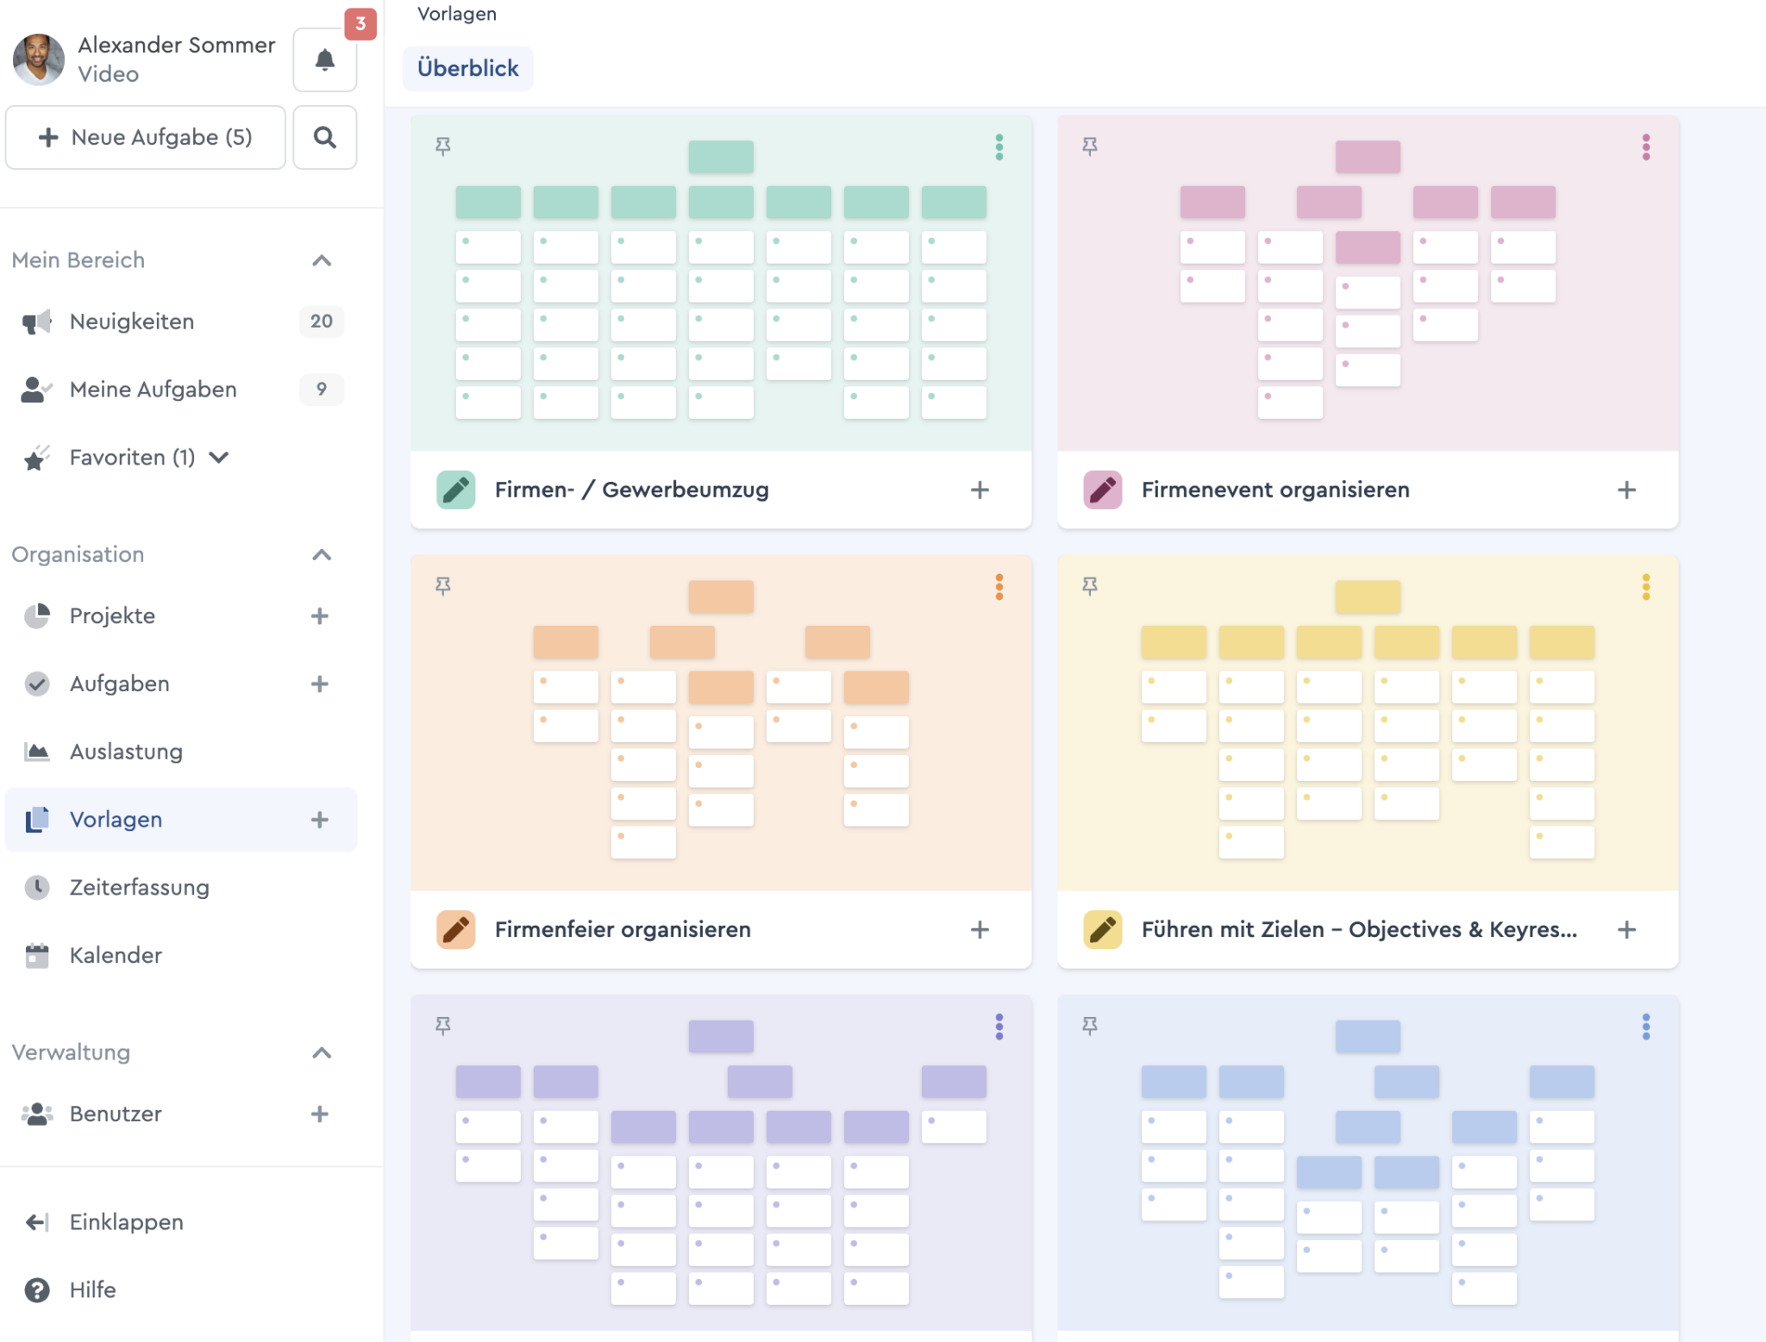This screenshot has height=1342, width=1766.
Task: Click the plus next to Vorlagen in the sidebar
Action: (320, 820)
